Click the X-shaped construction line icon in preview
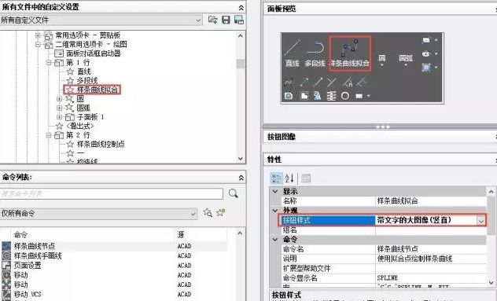Image resolution: width=497 pixels, height=301 pixels. (332, 83)
